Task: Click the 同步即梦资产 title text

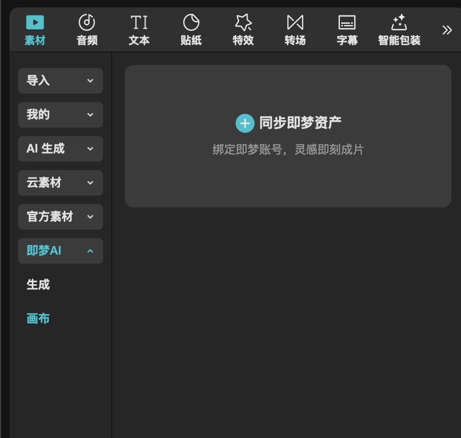Action: [x=300, y=123]
